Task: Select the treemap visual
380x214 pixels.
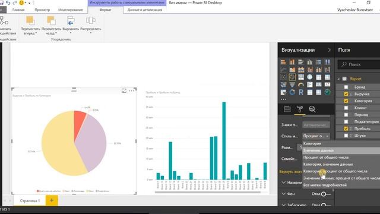Action: tap(301, 77)
